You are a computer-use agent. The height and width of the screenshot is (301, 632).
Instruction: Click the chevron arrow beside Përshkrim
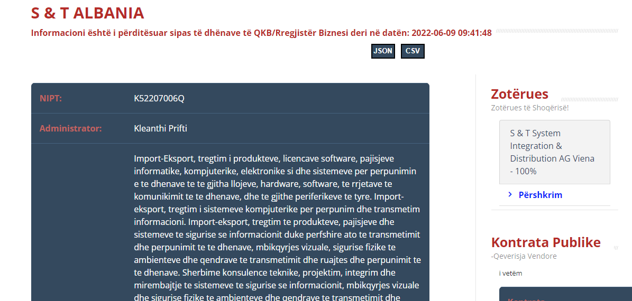pyautogui.click(x=510, y=194)
